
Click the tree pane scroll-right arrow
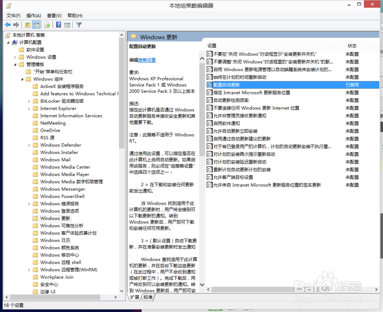click(x=116, y=297)
